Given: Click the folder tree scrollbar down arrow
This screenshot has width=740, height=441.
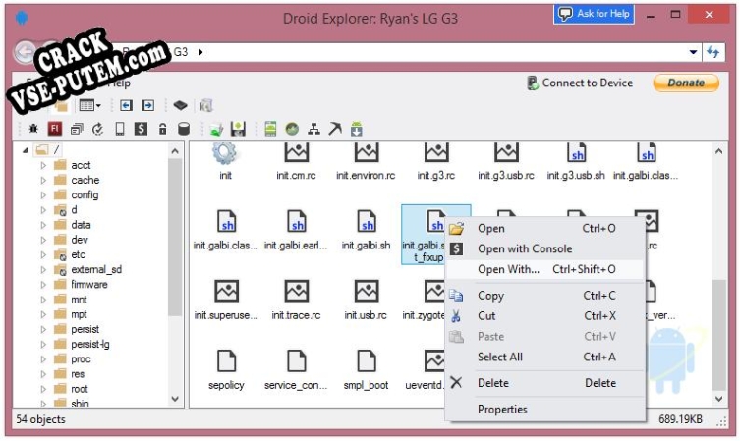Looking at the screenshot, I should [175, 399].
